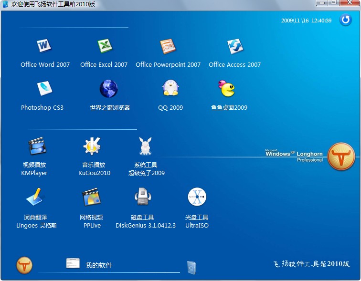Launch the 超级兔子2009 rabbit icon
This screenshot has height=281, width=361.
145,146
